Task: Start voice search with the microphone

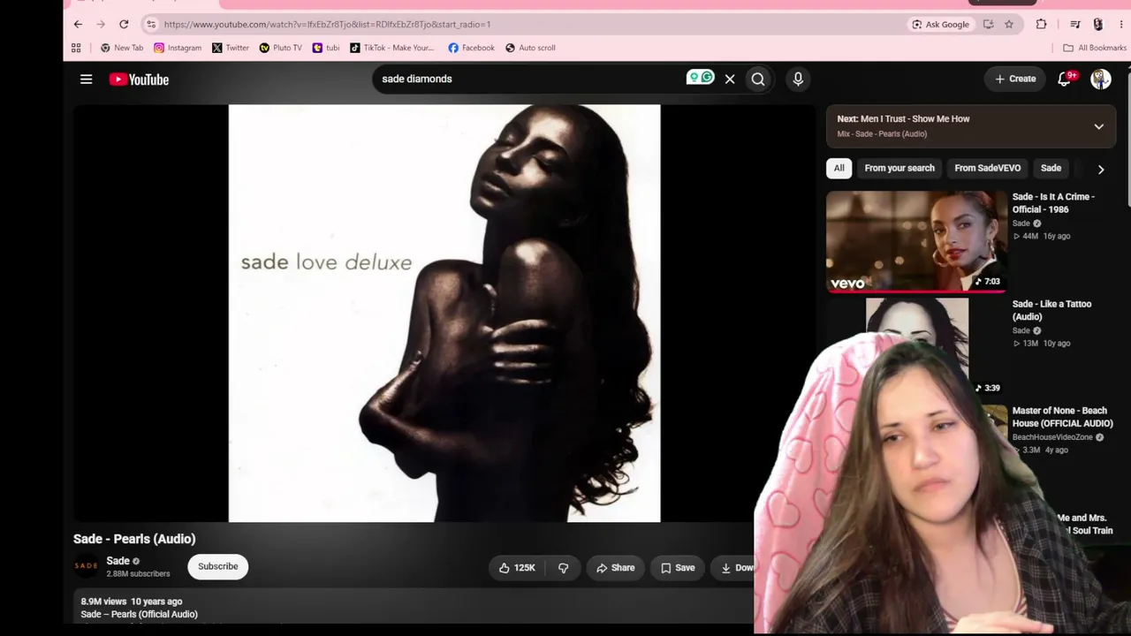Action: tap(798, 79)
